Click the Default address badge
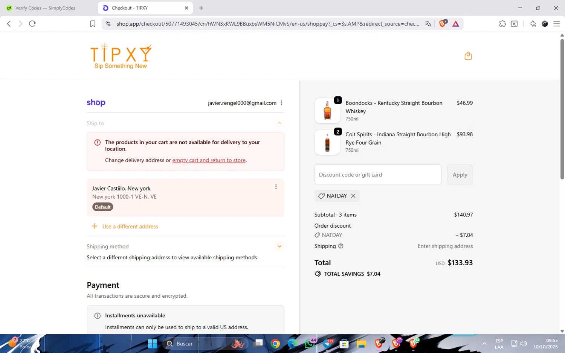Screen dimensions: 565x353 tap(103, 207)
